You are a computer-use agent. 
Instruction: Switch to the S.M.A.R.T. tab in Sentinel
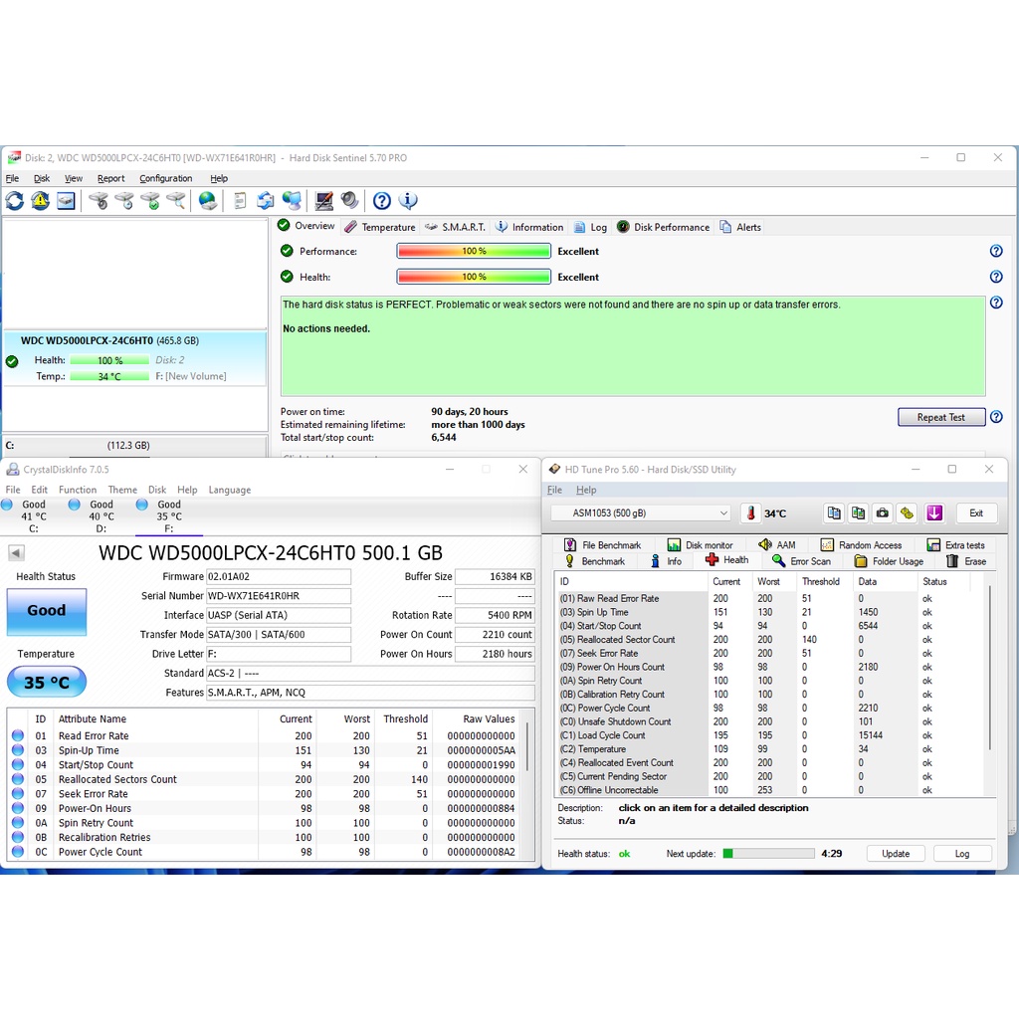(456, 227)
